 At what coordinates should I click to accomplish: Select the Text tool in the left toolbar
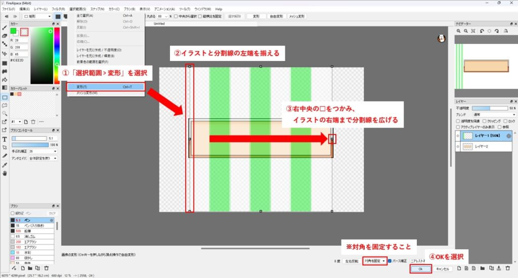click(x=5, y=139)
